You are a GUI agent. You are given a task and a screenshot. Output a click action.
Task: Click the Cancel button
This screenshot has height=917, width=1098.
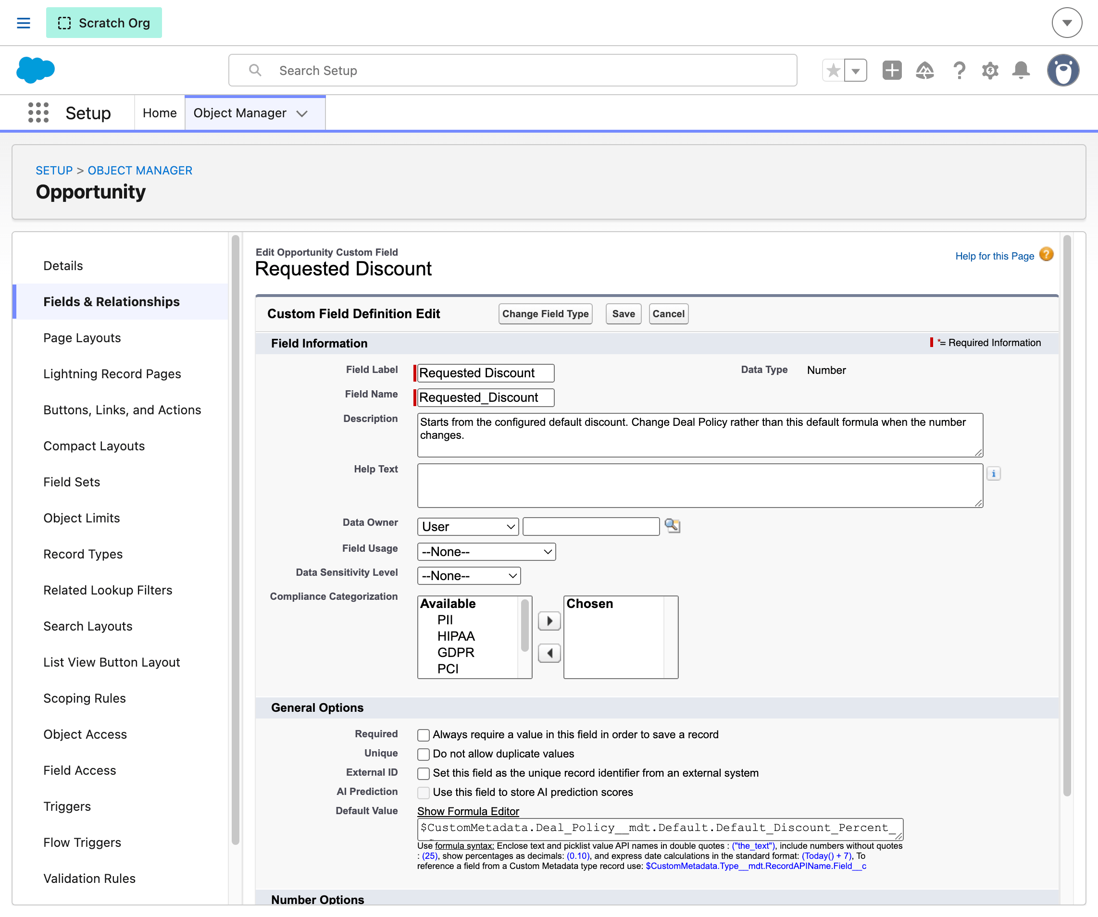pos(668,314)
